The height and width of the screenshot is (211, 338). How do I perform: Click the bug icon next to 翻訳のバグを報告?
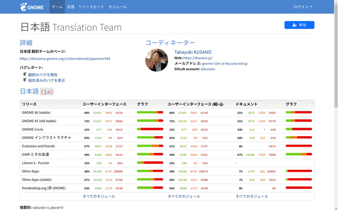point(25,74)
